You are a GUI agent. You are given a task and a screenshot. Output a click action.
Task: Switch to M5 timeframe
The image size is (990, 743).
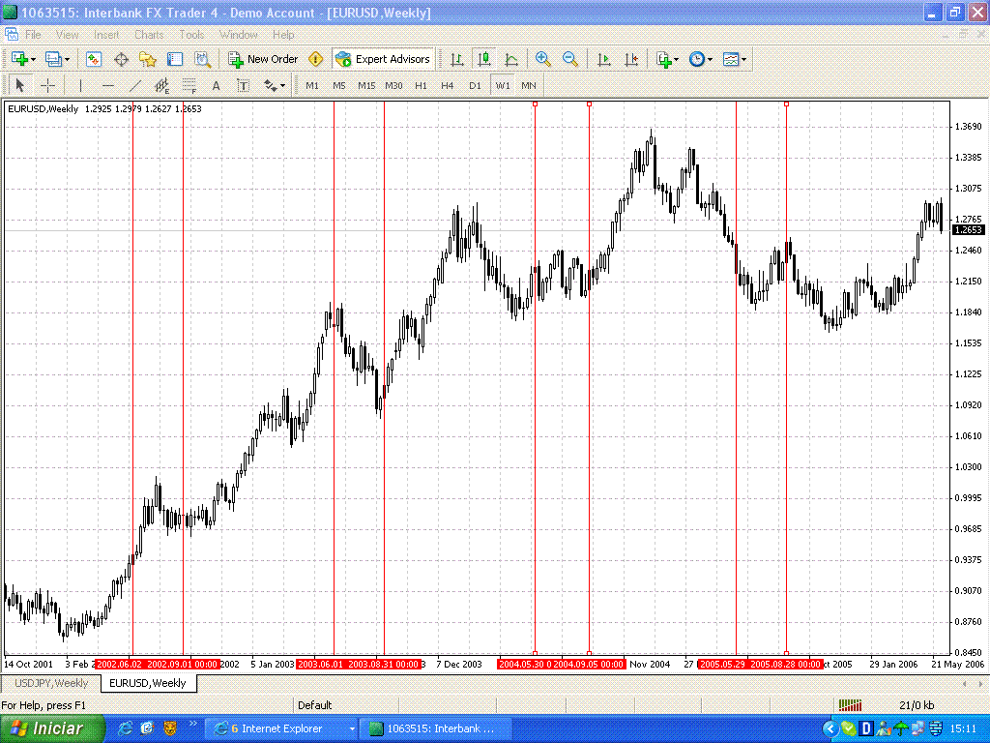point(339,85)
